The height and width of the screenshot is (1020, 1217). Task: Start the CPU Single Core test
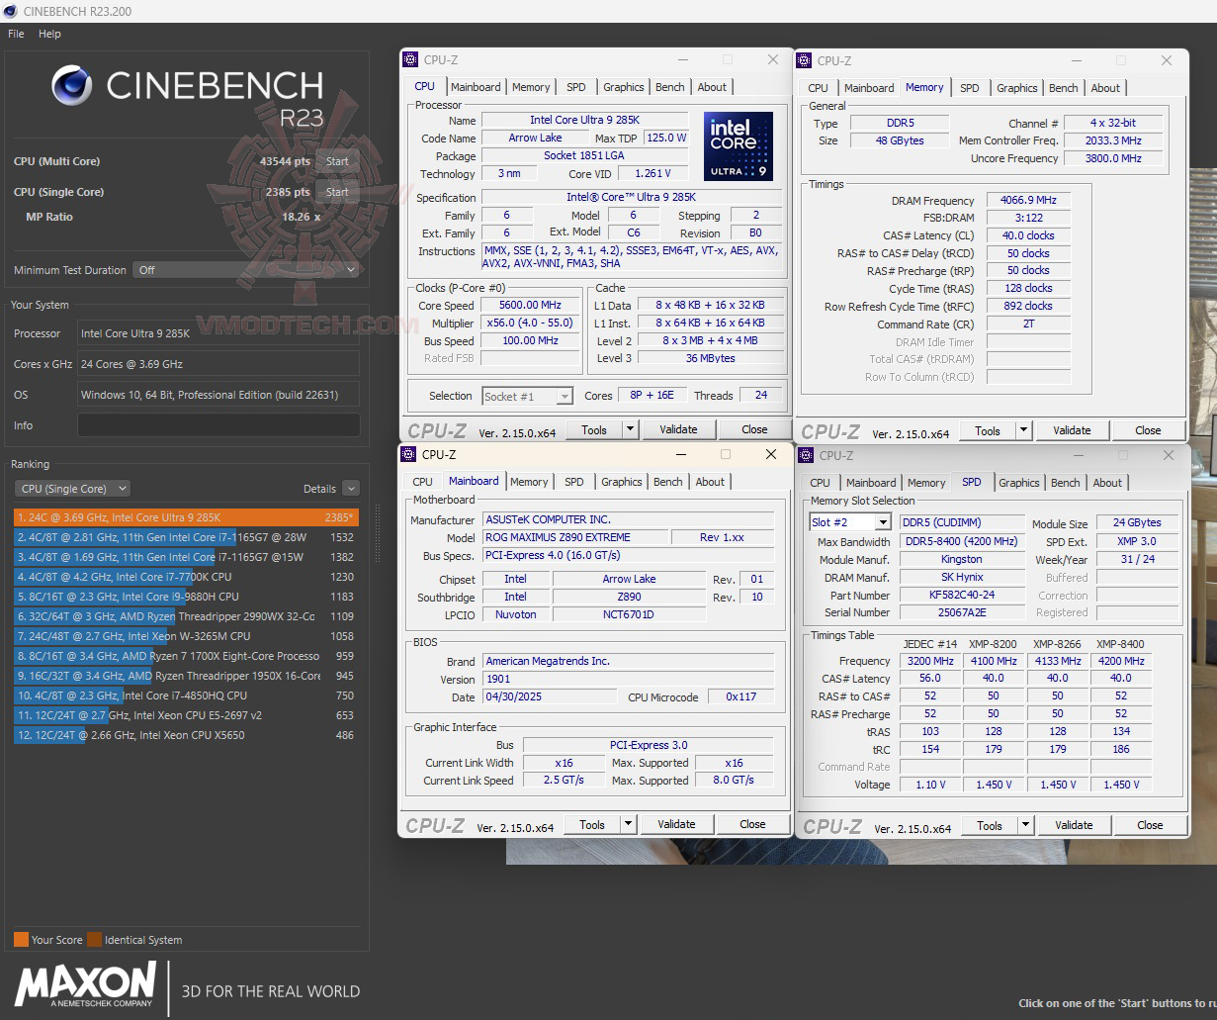[337, 192]
